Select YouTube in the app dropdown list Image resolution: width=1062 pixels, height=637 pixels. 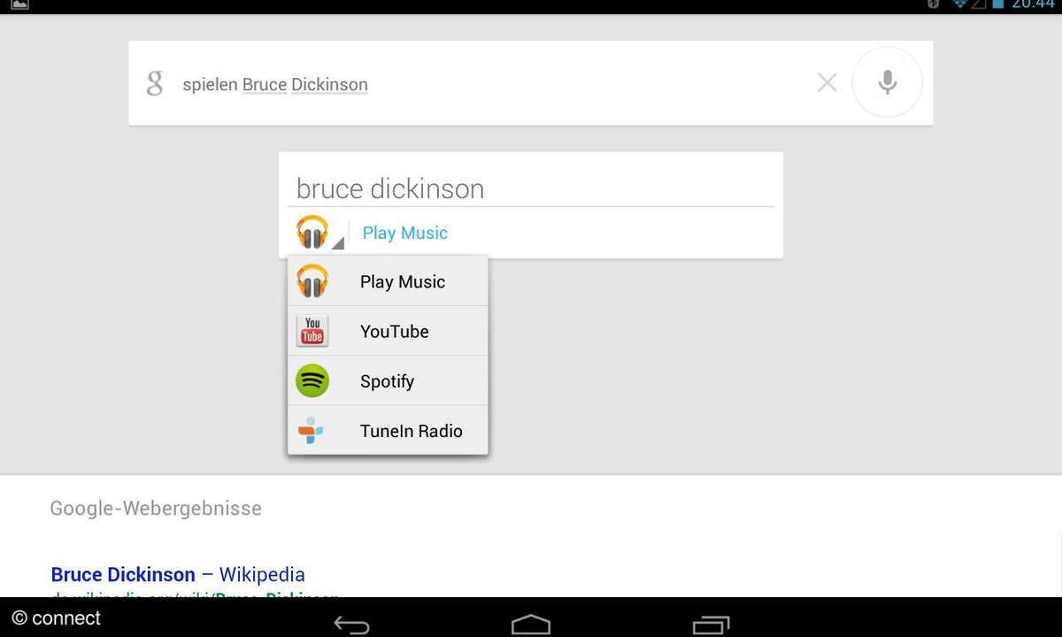click(x=388, y=331)
